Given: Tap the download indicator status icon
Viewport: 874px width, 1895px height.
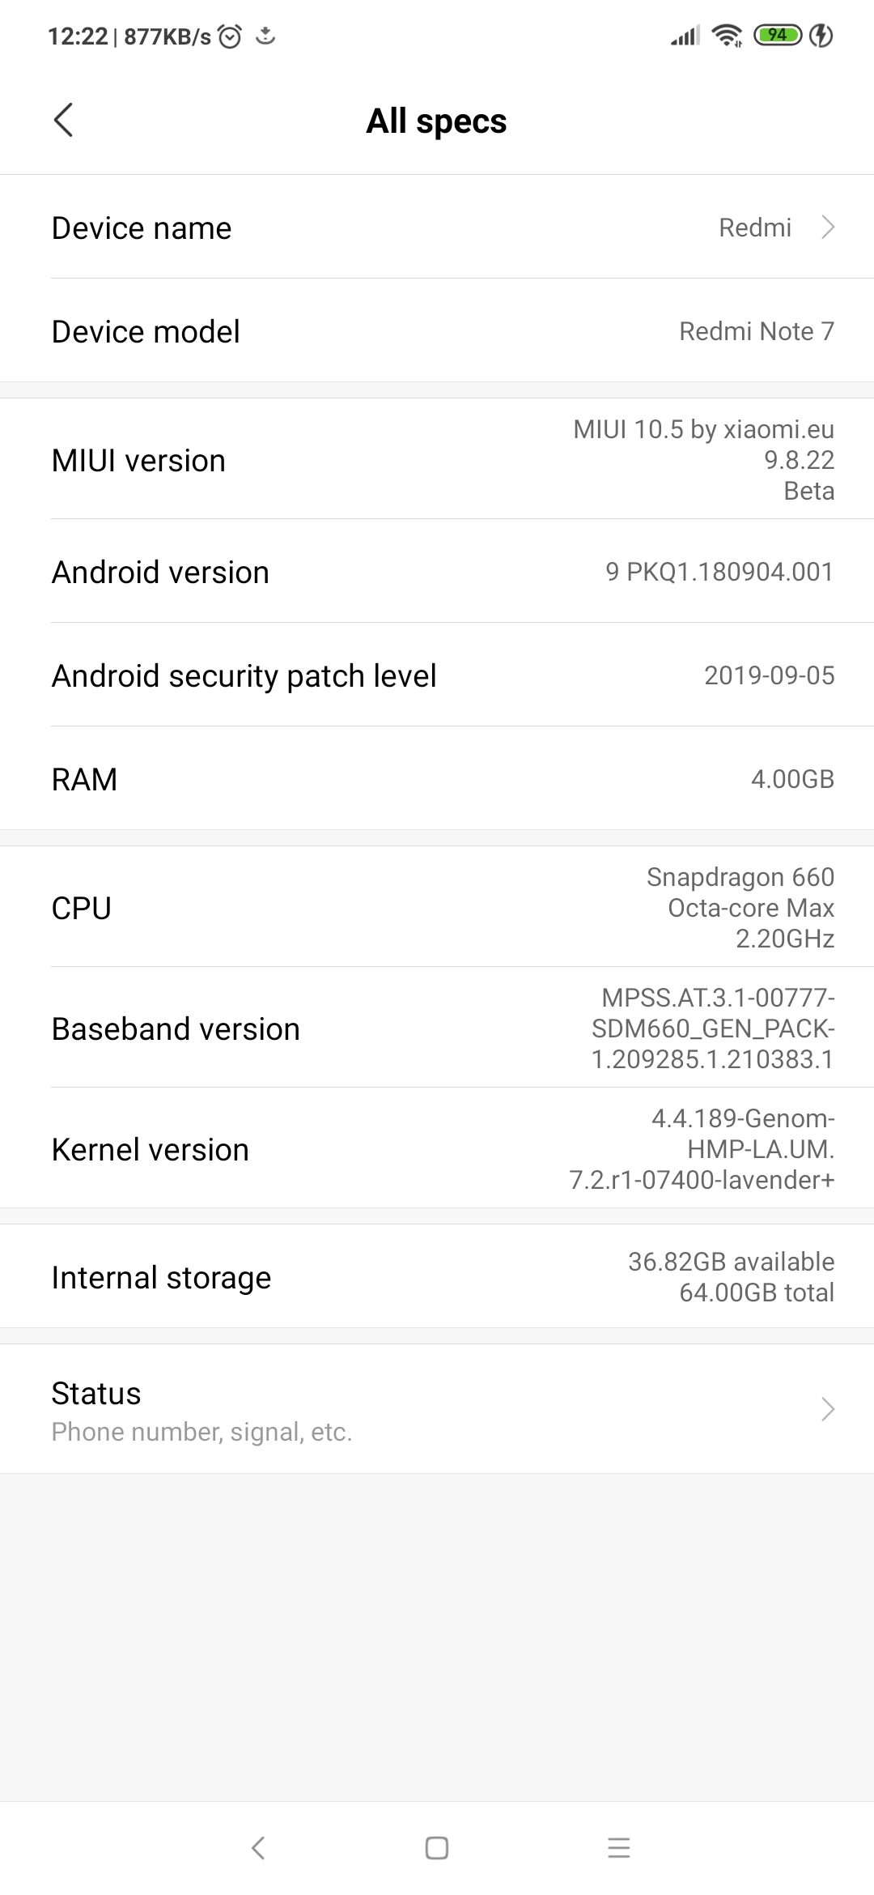Looking at the screenshot, I should pos(265,36).
